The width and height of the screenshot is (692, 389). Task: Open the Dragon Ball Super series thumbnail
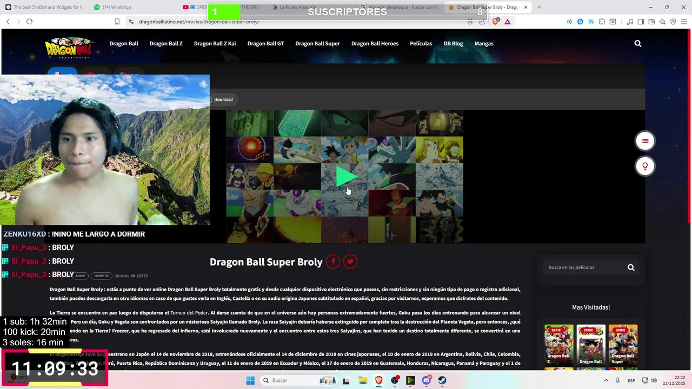pos(623,345)
